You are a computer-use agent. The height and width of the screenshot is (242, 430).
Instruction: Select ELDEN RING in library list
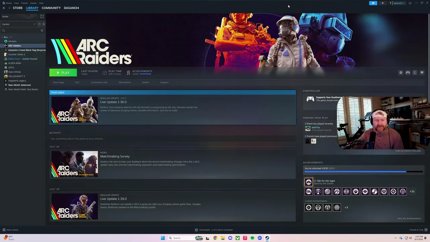tap(14, 63)
